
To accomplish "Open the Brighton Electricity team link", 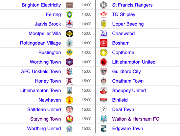I will 41,5.
